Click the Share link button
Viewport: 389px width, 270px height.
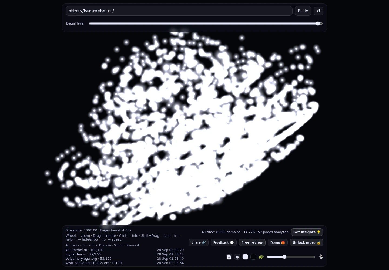199,242
